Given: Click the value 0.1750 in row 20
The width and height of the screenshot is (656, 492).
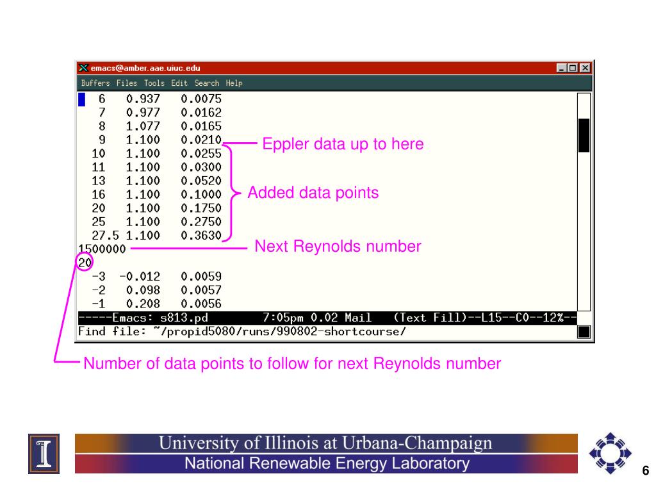Looking at the screenshot, I should 201,208.
